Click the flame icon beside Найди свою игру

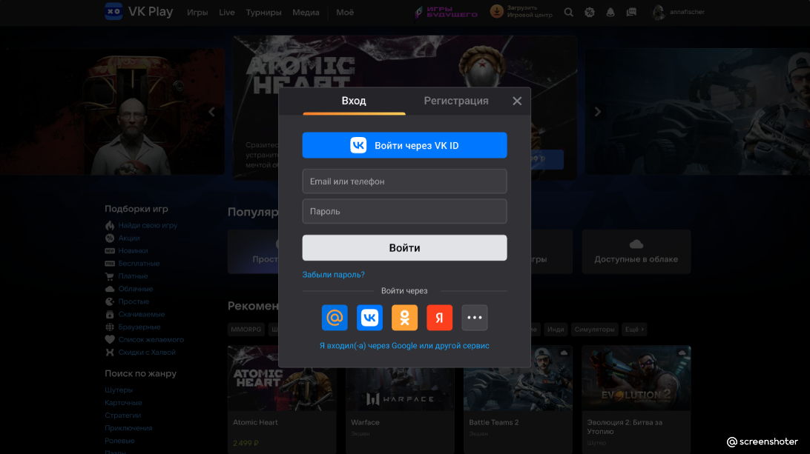coord(110,225)
